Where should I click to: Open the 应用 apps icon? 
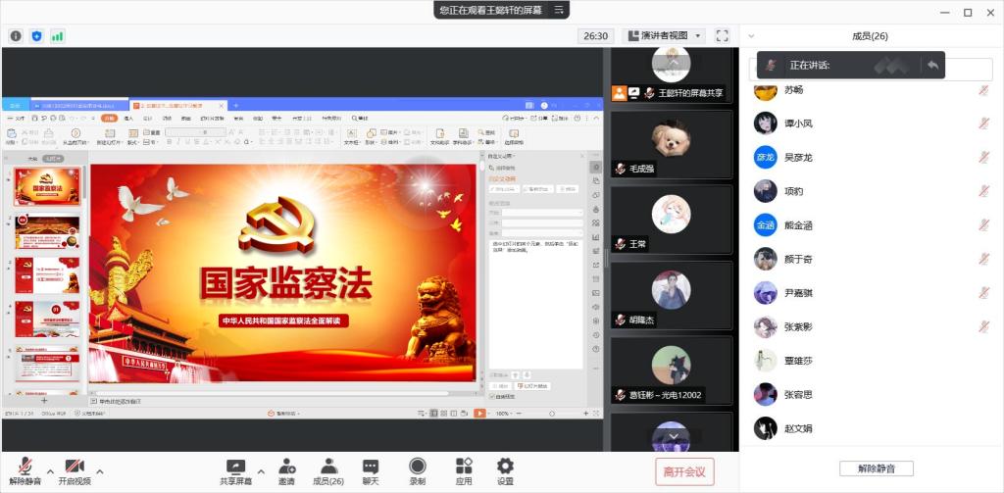click(464, 470)
